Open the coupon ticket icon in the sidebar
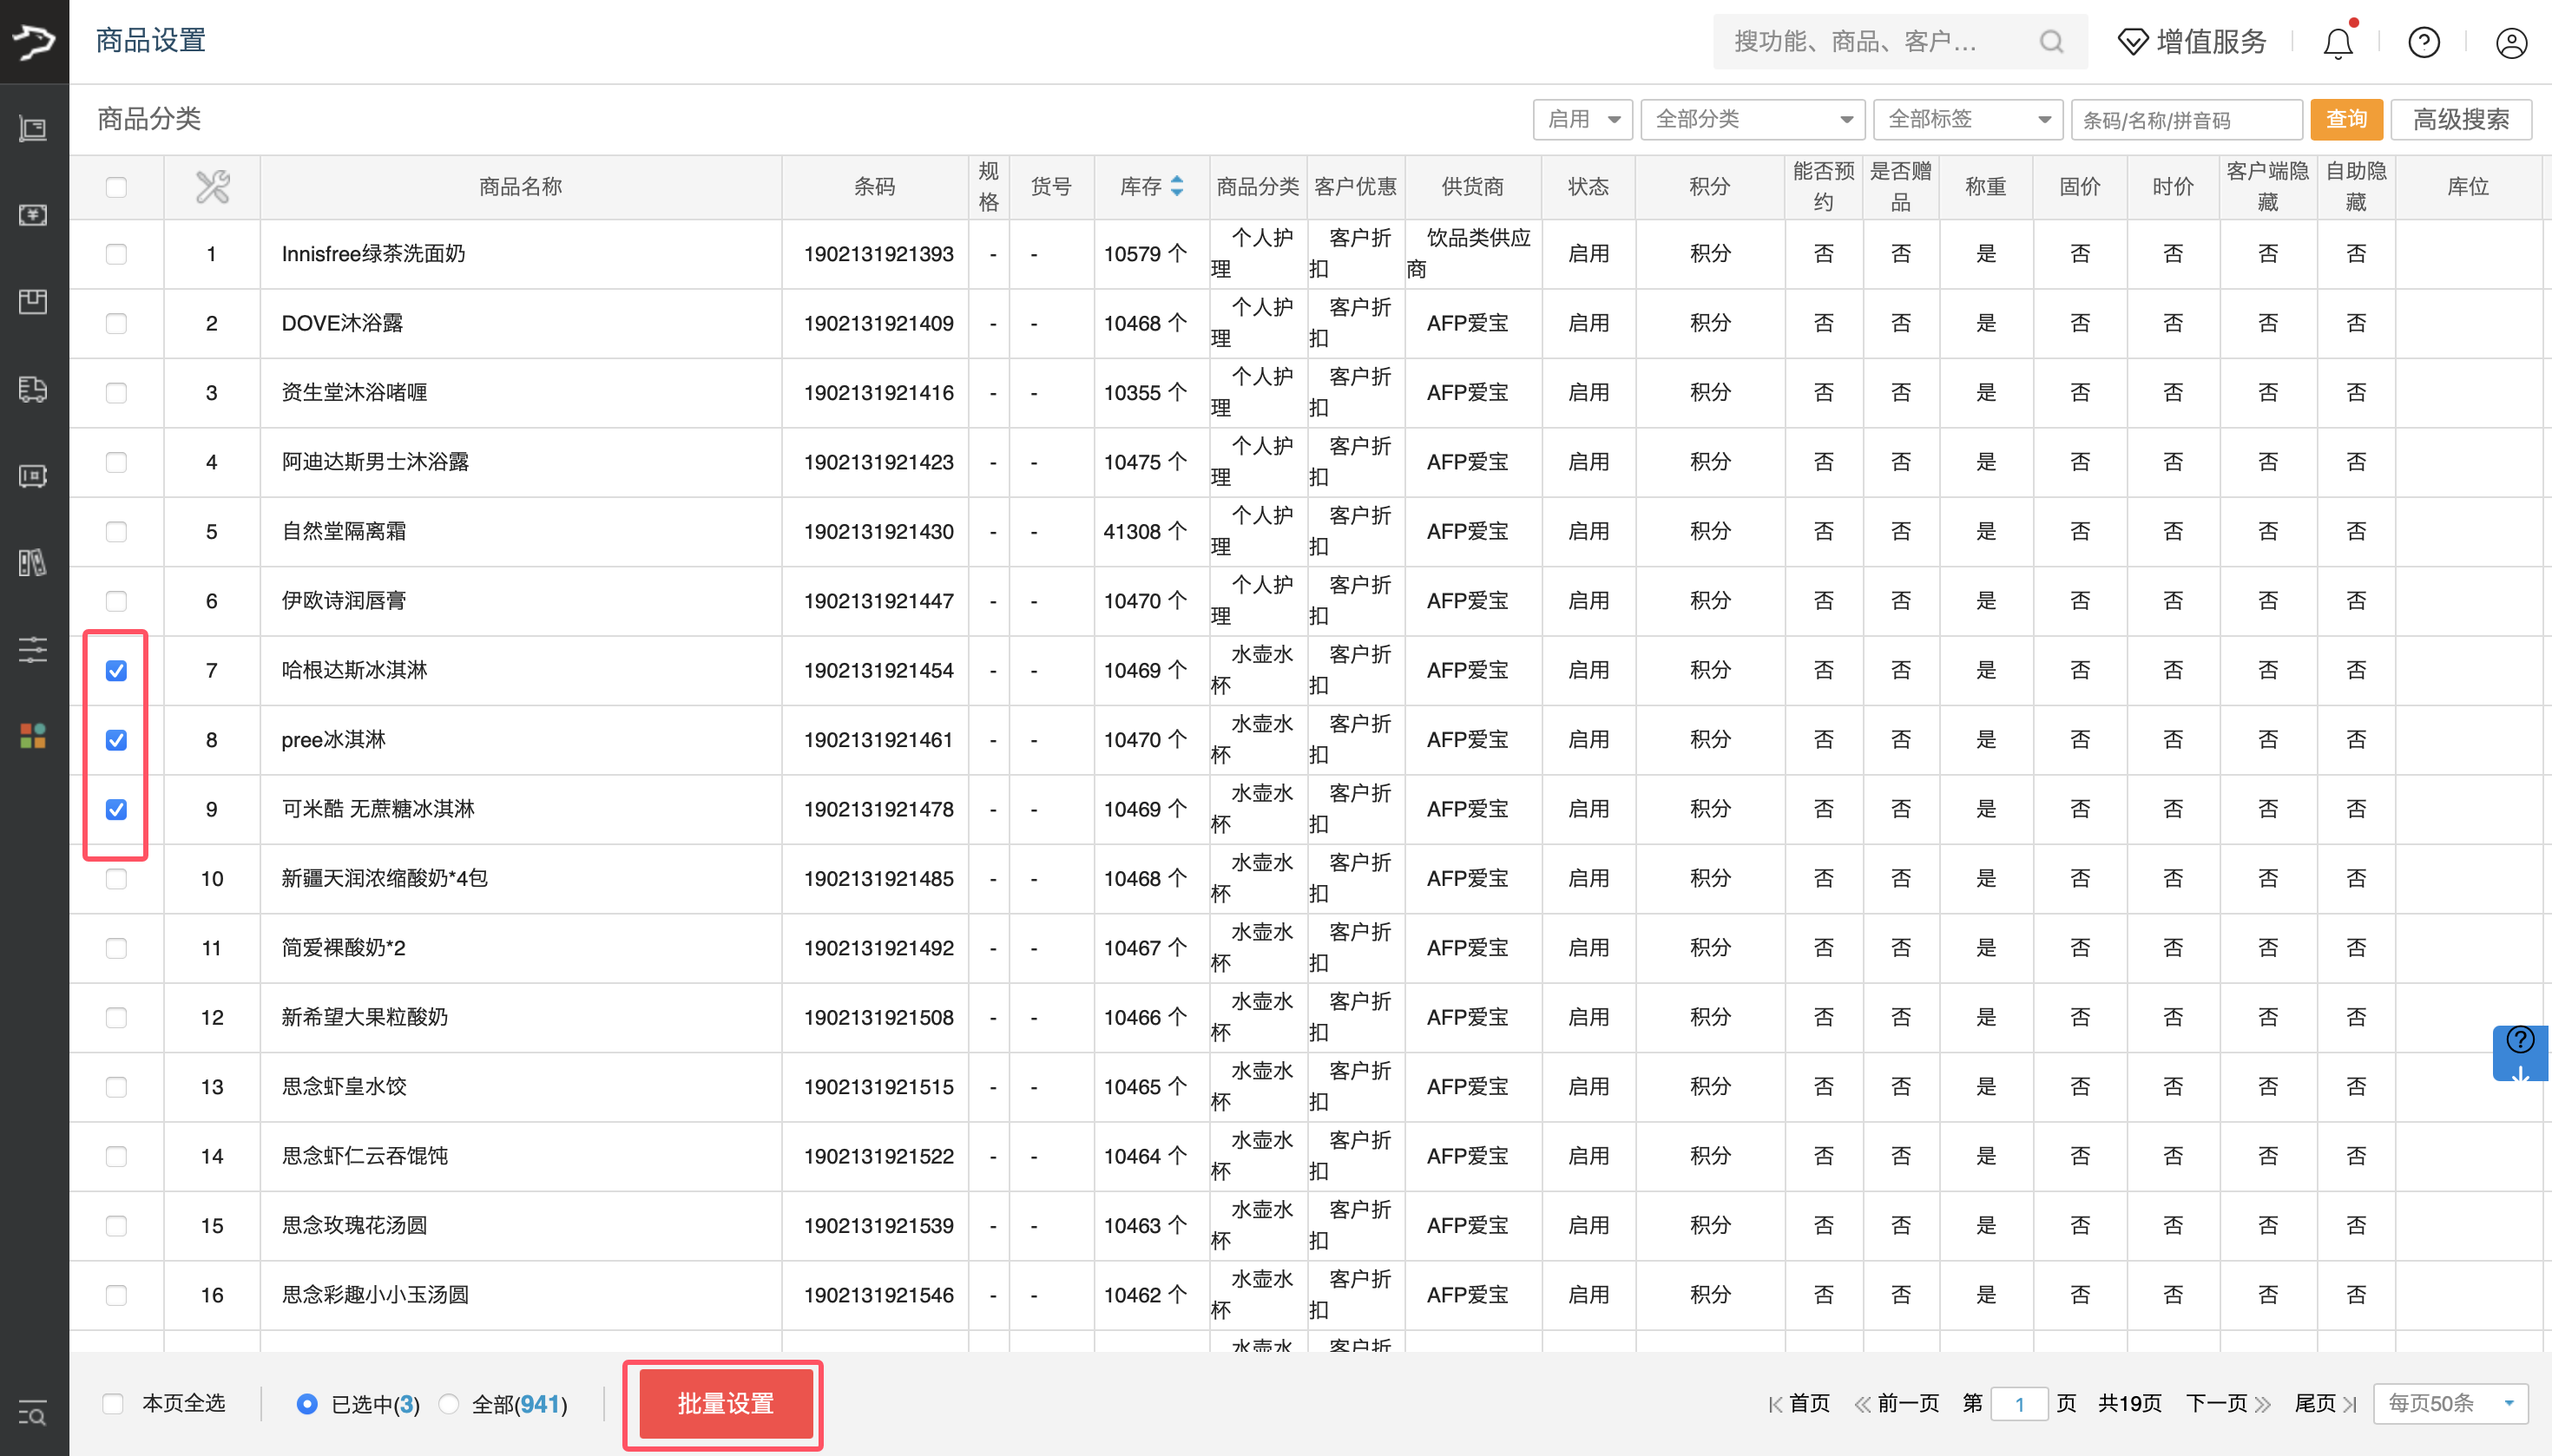Image resolution: width=2552 pixels, height=1456 pixels. 33,476
